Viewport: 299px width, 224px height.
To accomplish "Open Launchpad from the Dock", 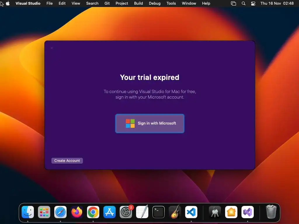I will 44,212.
